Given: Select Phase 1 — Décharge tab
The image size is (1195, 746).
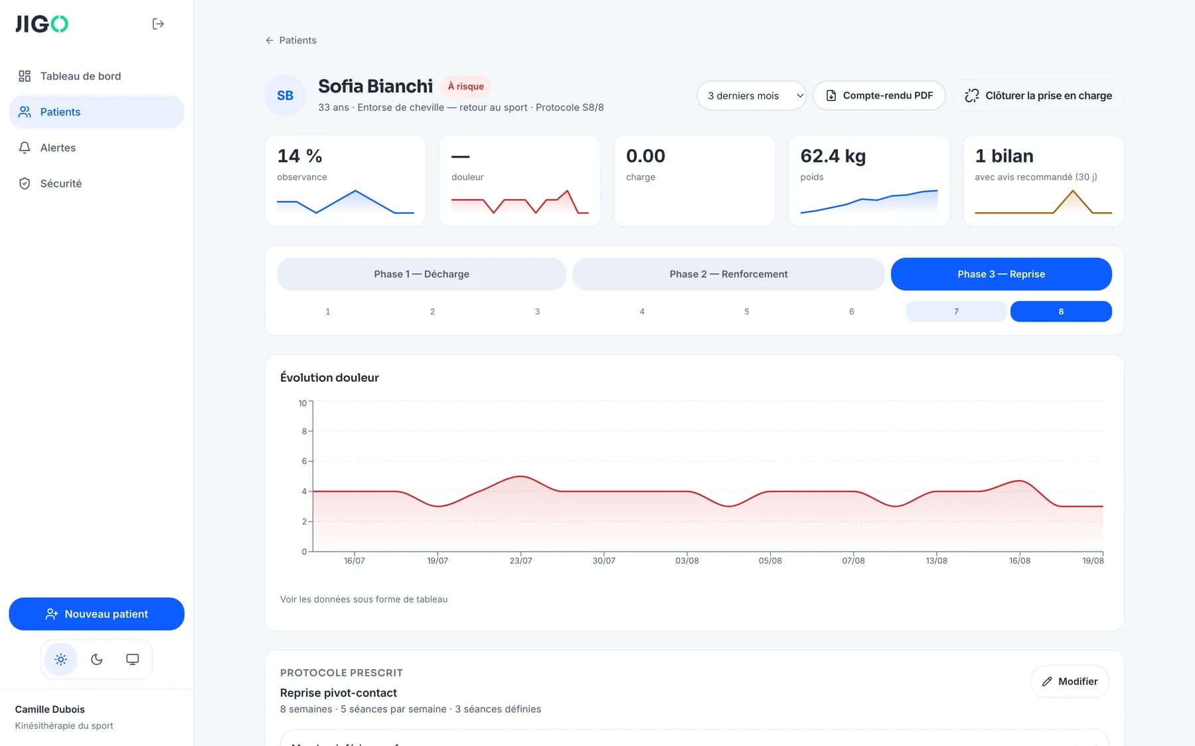Looking at the screenshot, I should click(x=422, y=274).
